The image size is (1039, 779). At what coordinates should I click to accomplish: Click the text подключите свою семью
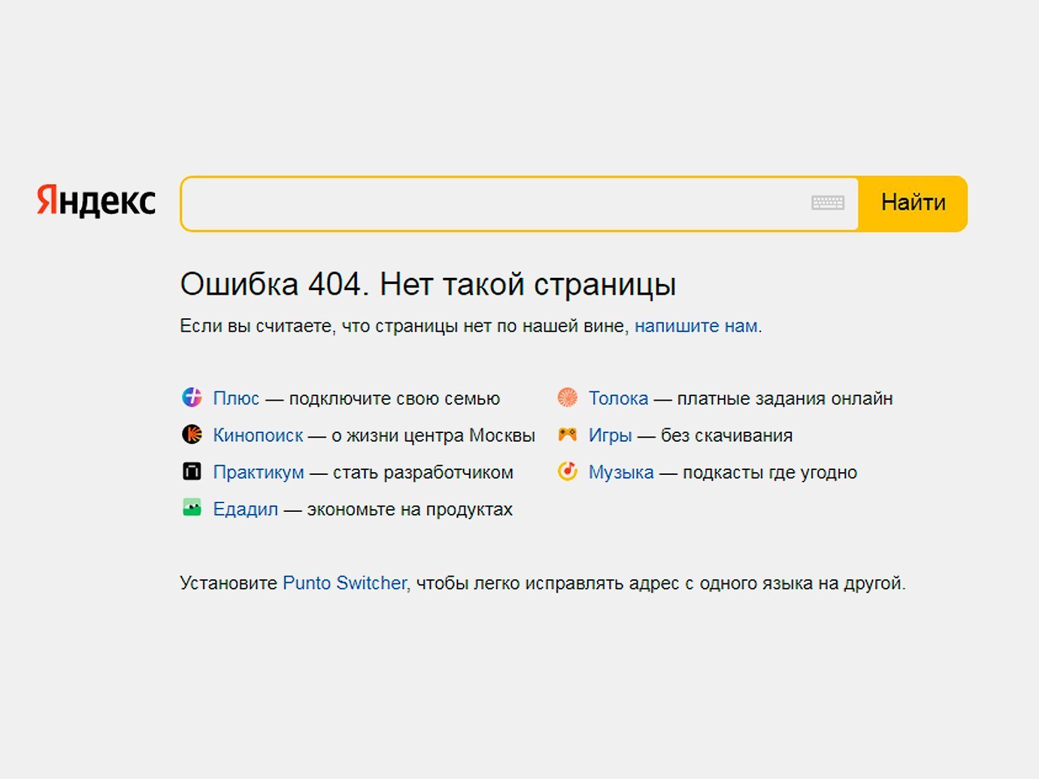(x=395, y=398)
